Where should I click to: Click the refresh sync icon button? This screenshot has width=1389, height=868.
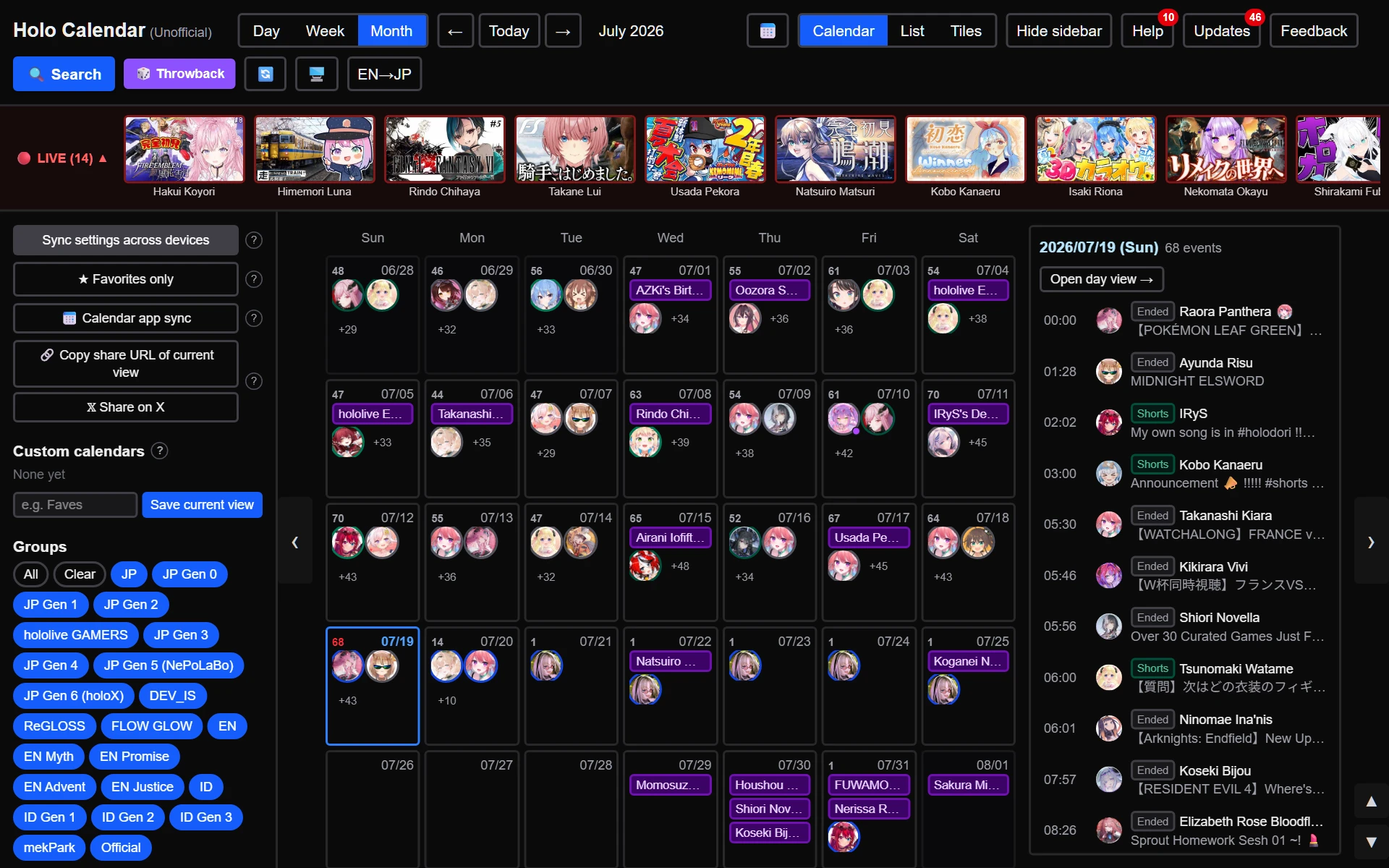tap(266, 74)
